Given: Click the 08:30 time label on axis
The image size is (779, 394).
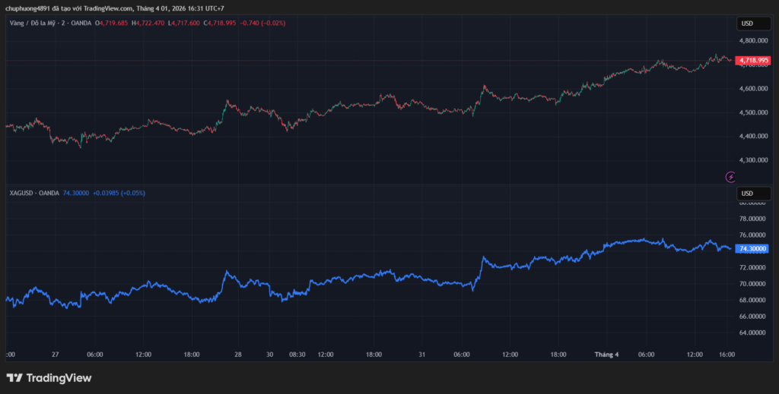Looking at the screenshot, I should 297,354.
